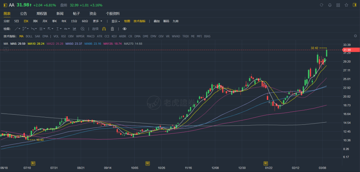Toggle the 绘图 drawing toolbar

pyautogui.click(x=127, y=21)
